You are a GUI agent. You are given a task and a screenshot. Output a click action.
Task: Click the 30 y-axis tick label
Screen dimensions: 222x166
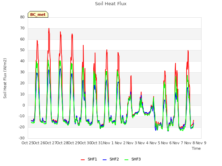[22, 72]
